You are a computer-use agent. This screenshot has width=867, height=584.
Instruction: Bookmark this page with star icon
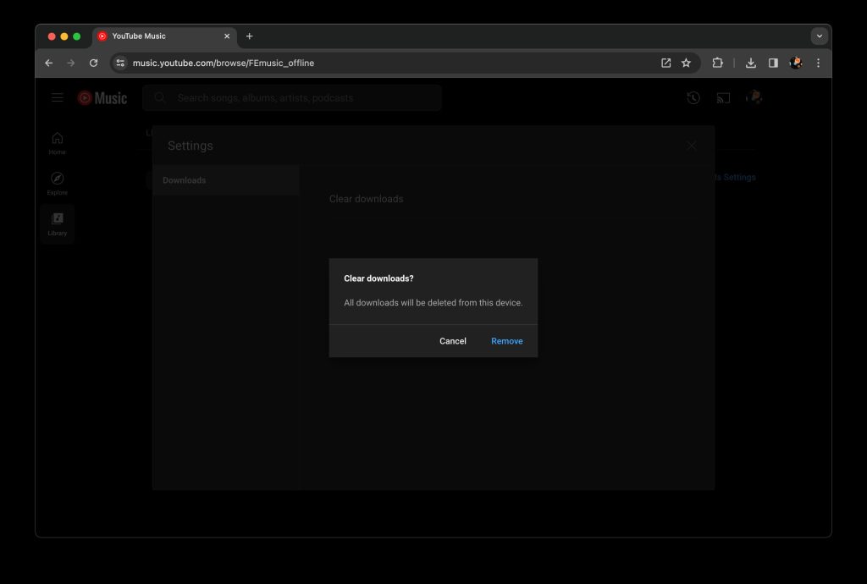pos(686,63)
